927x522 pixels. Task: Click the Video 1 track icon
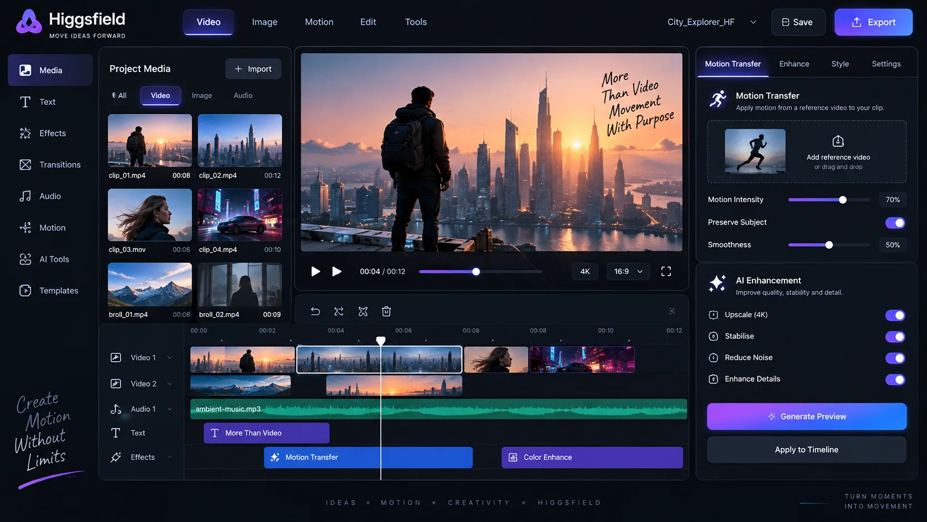click(x=116, y=358)
